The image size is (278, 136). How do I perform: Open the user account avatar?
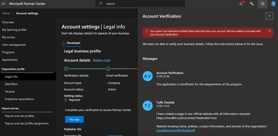(273, 4)
